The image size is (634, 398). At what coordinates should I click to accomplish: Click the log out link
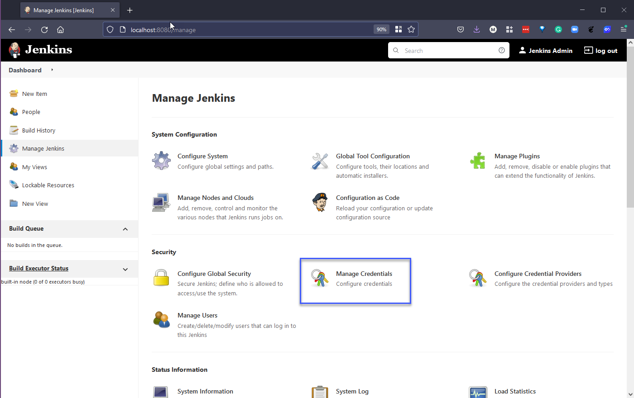click(601, 51)
